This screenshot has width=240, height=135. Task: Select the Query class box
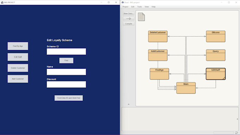(x=216, y=55)
